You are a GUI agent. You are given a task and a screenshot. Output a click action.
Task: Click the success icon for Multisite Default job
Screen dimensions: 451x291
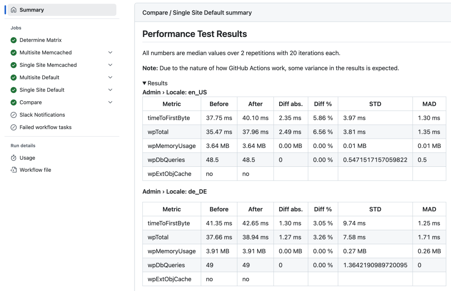(15, 77)
